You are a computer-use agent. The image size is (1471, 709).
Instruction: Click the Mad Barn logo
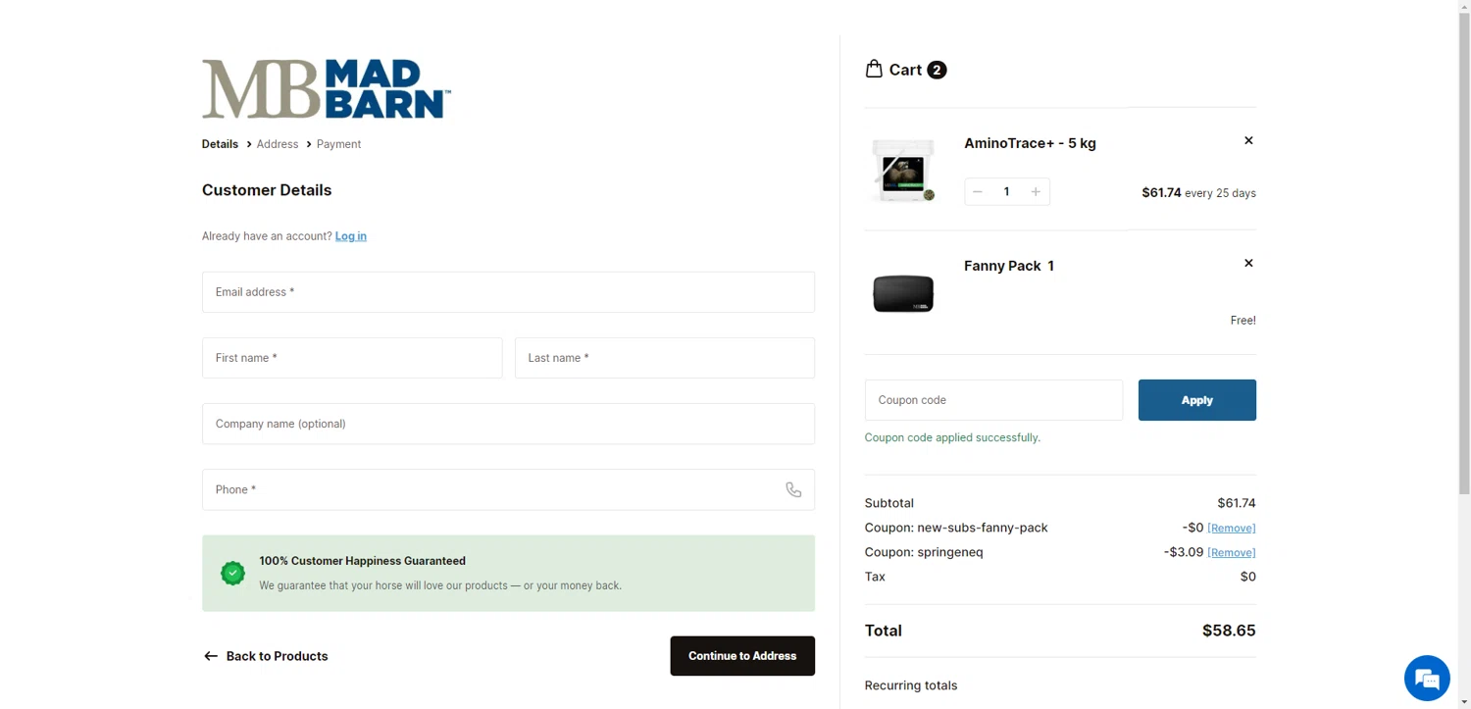[327, 89]
